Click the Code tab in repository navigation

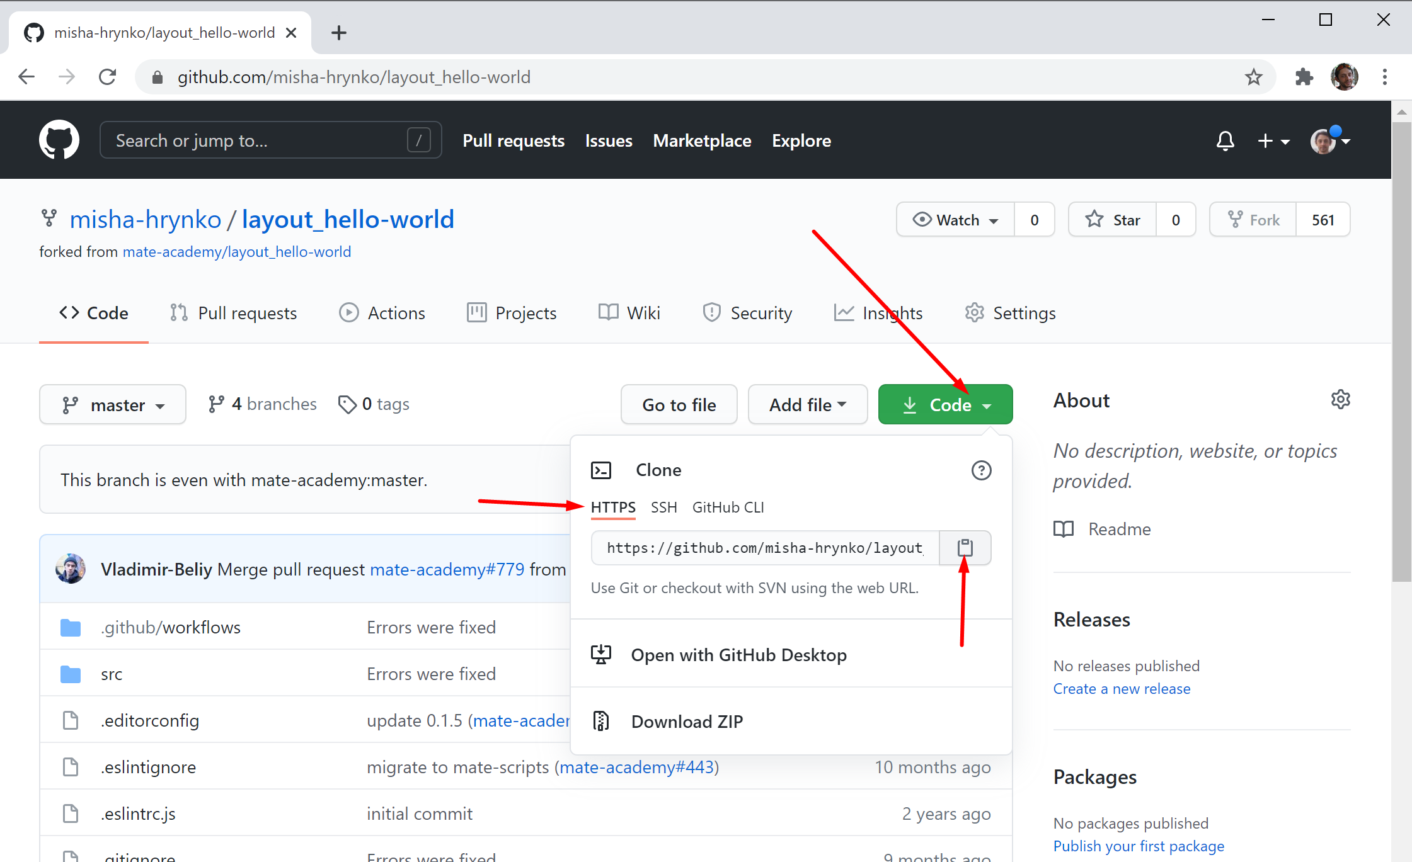click(95, 314)
